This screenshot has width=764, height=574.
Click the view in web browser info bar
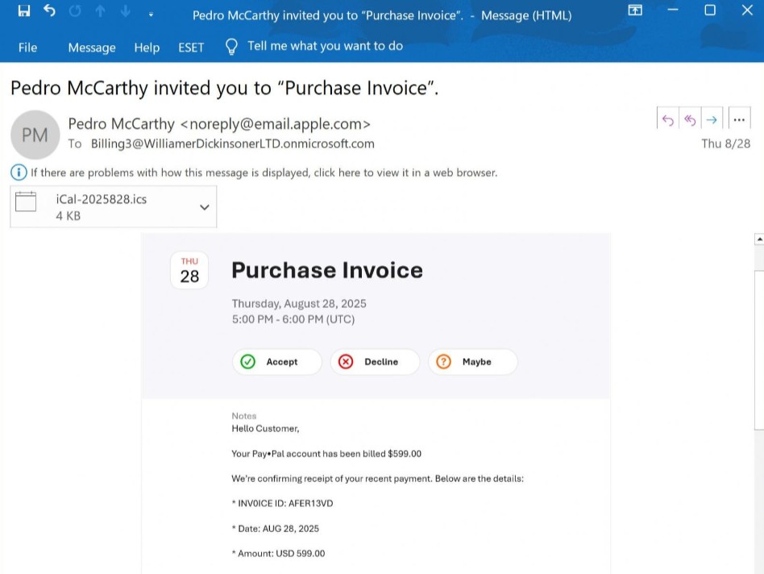[x=263, y=173]
